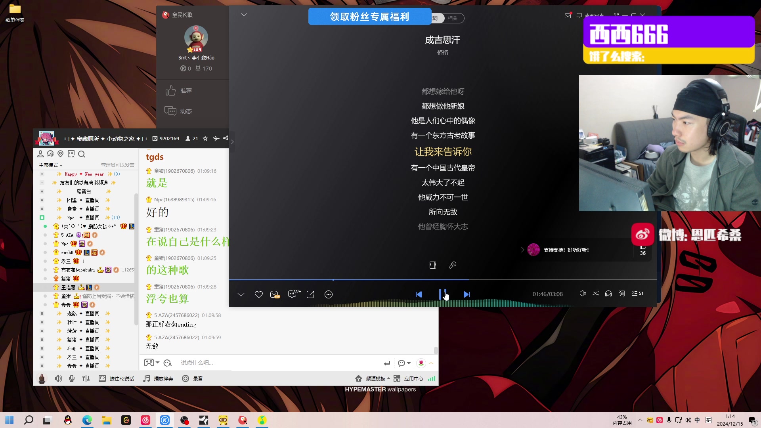Select the 老憨 直播间 channel
Screen dimensions: 761x428
[83, 313]
